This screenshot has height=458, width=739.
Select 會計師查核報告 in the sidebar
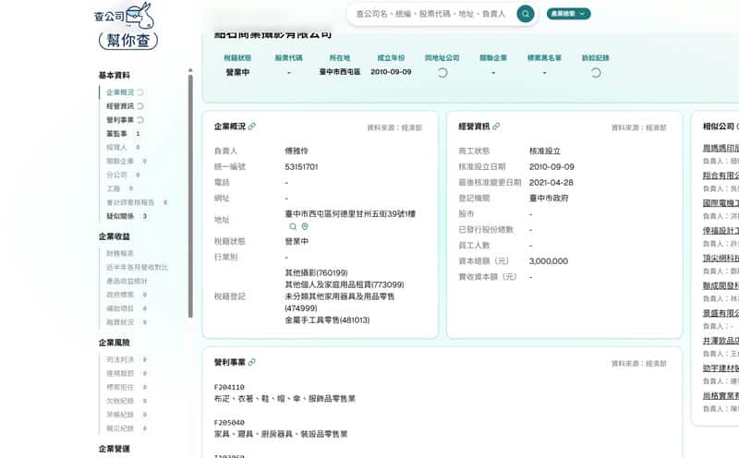130,202
